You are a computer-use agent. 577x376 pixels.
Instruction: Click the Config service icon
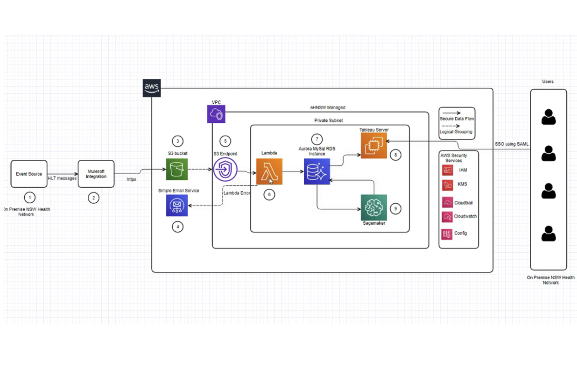click(x=447, y=234)
